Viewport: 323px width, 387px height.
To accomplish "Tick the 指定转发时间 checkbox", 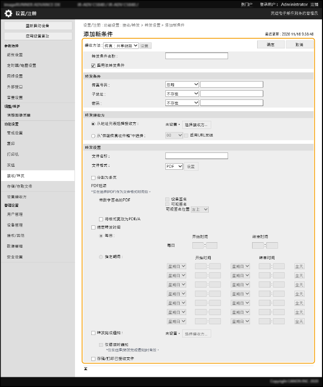I will [x=93, y=227].
